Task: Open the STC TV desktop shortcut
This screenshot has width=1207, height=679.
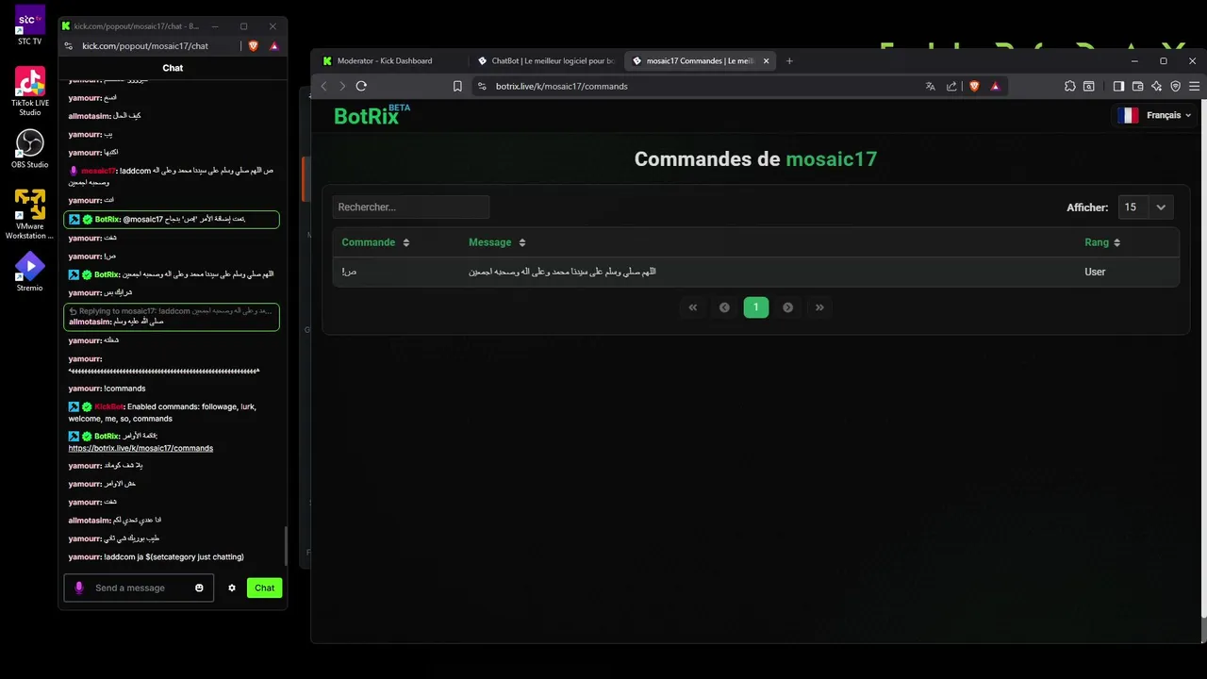Action: coord(29,25)
